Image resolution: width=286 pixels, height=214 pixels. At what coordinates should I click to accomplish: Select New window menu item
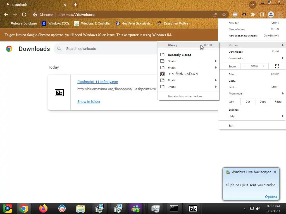pos(252,29)
